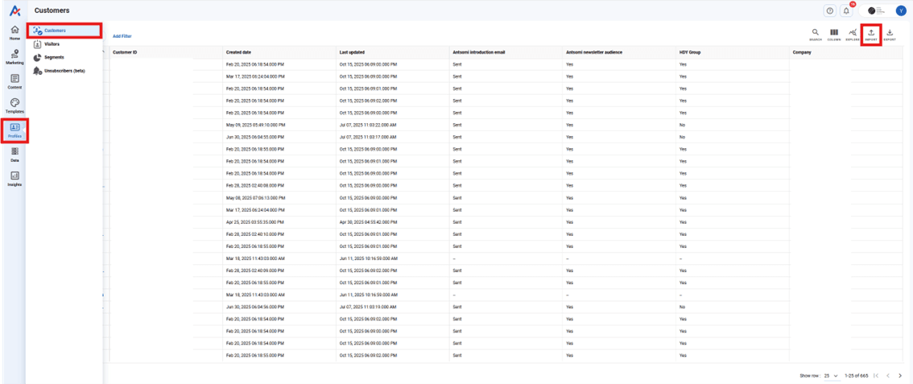The image size is (913, 384).
Task: Open Templates in the left sidebar
Action: click(14, 105)
